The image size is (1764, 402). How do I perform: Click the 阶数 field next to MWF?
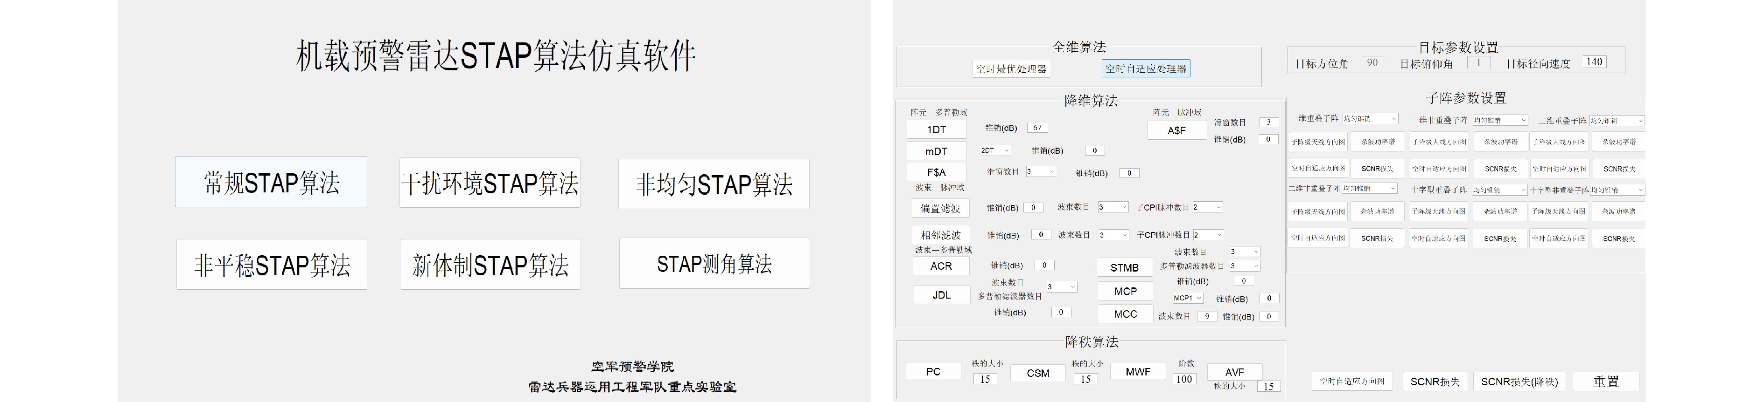coord(1184,379)
